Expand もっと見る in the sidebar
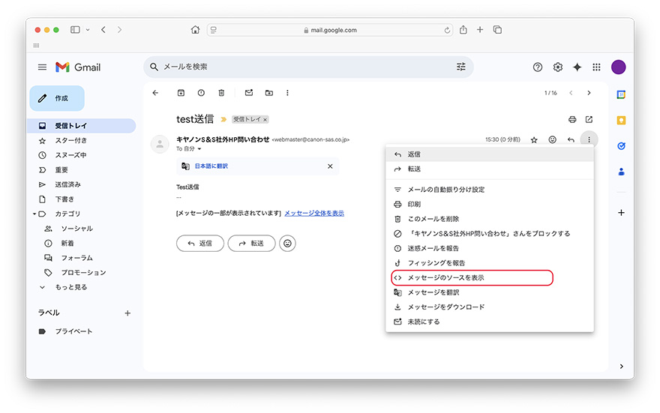 42,287
